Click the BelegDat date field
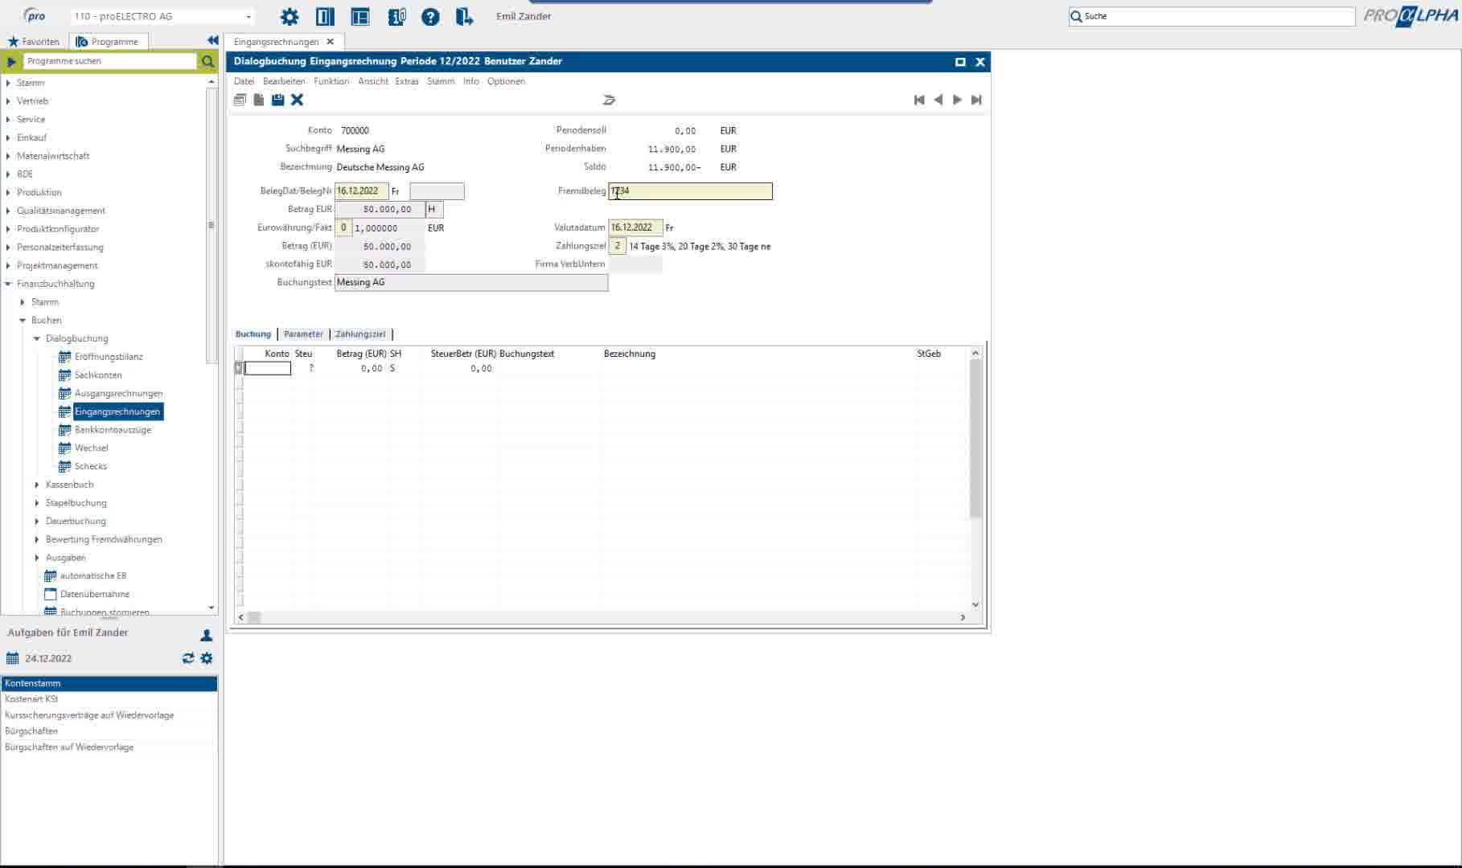Viewport: 1462px width, 868px height. [361, 191]
